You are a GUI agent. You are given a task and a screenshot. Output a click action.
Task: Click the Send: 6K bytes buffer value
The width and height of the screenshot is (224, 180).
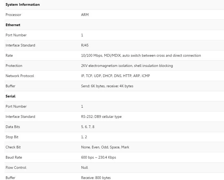pos(107,86)
